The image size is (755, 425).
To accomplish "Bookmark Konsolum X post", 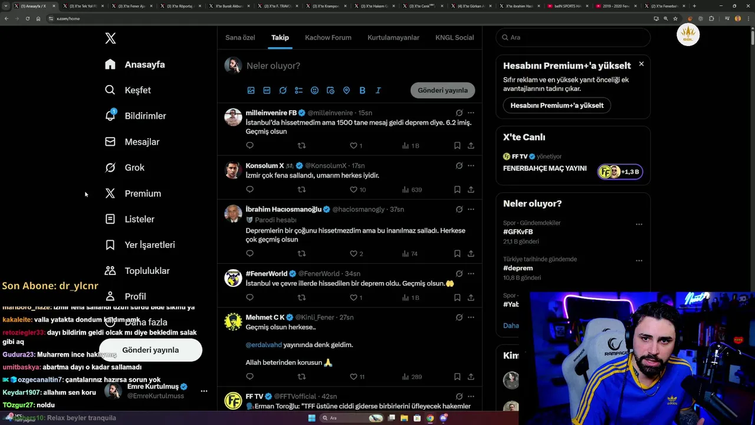I will pos(457,189).
